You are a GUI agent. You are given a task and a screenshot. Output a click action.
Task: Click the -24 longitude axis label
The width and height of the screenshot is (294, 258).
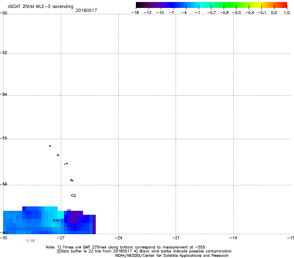(118, 238)
